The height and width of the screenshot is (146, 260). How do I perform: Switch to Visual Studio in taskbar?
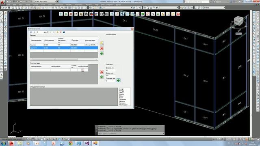87,143
